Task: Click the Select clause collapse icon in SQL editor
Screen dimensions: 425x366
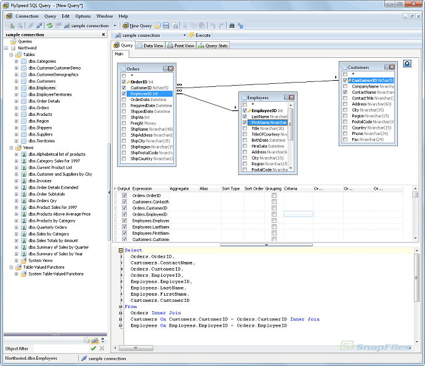Action: (121, 250)
